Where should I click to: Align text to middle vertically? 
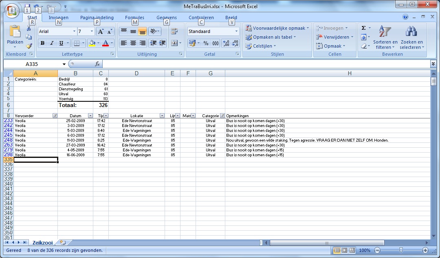click(133, 31)
